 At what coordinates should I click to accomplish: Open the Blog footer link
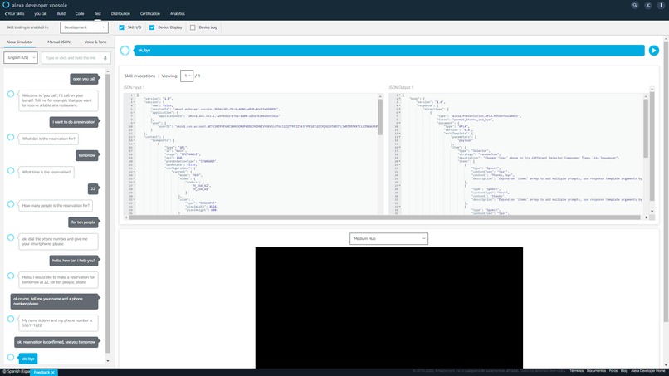624,371
